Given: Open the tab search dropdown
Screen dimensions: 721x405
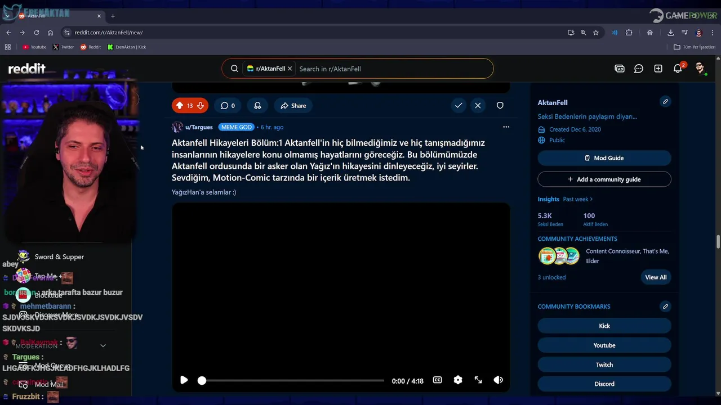Looking at the screenshot, I should (7, 16).
